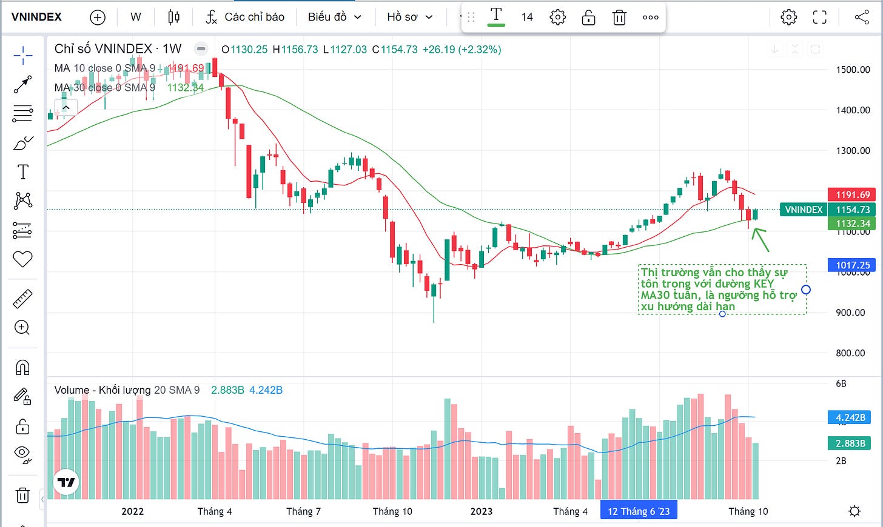Viewport: 883px width, 527px height.
Task: Click the green 1132.34 MA label
Action: [853, 224]
